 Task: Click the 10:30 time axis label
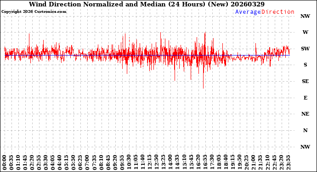tap(129, 163)
